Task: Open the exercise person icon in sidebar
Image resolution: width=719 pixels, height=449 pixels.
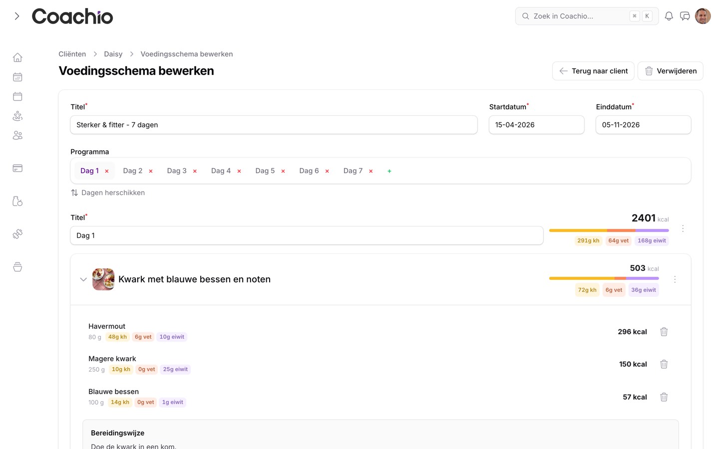Action: pos(17,116)
